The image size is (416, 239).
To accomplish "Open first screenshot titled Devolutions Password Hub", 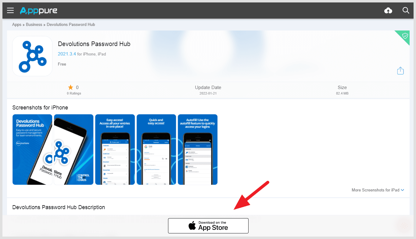I will click(x=32, y=149).
